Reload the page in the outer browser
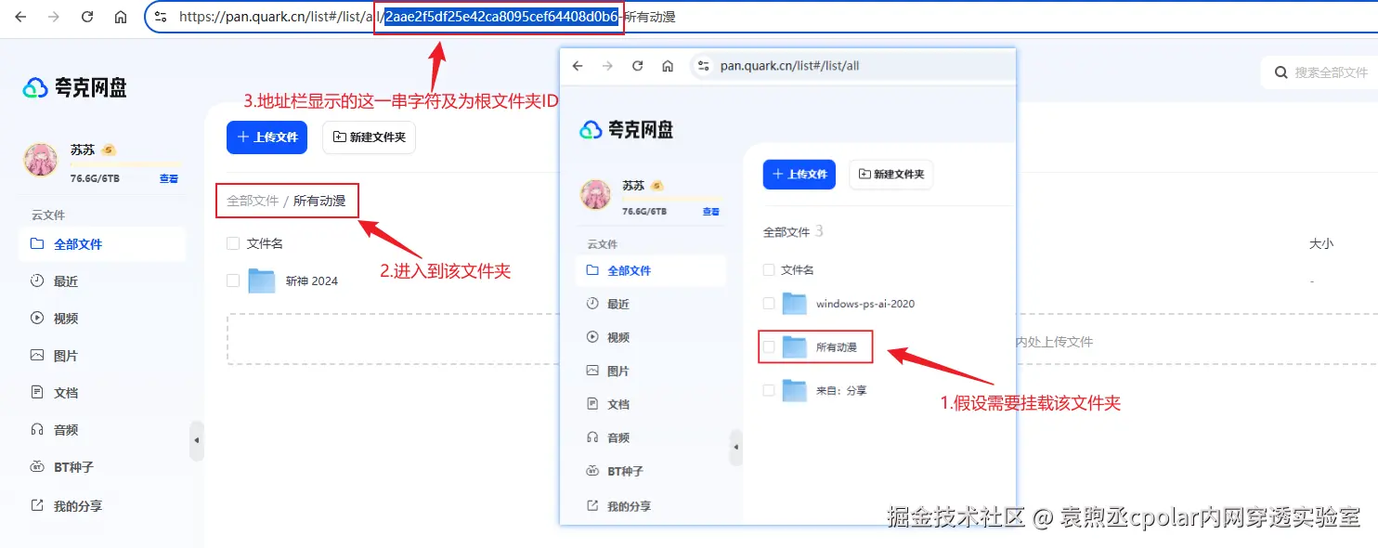Screen dimensions: 1378x548 tap(87, 17)
